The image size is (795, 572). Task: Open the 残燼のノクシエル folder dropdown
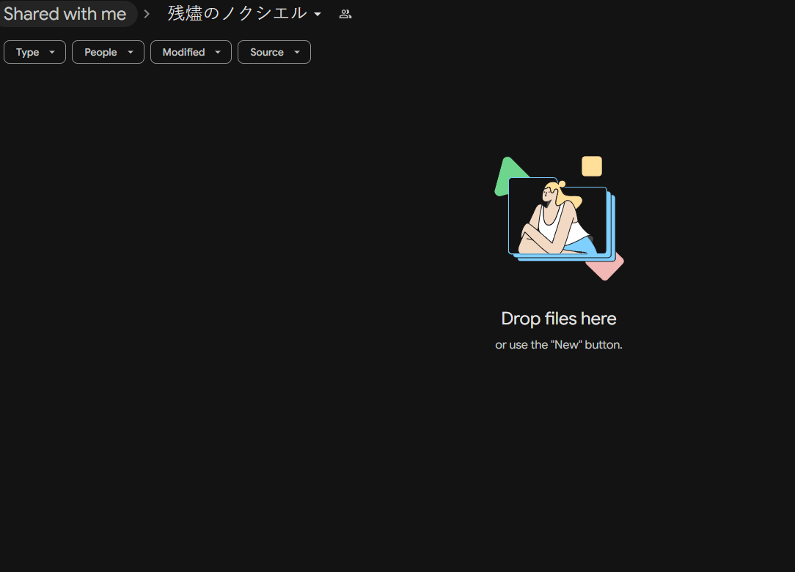pos(244,14)
